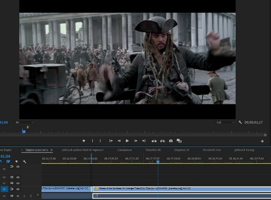Play the sequence in Program monitor
Image resolution: width=271 pixels, height=200 pixels.
point(127,141)
